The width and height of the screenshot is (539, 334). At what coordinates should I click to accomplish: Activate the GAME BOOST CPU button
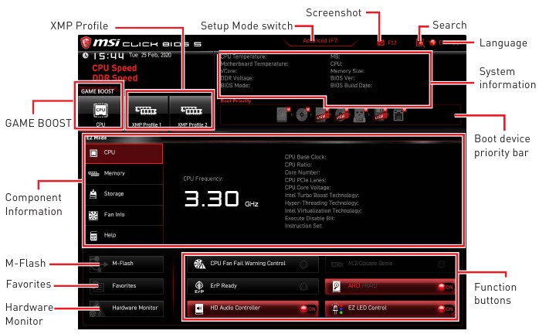pyautogui.click(x=100, y=111)
